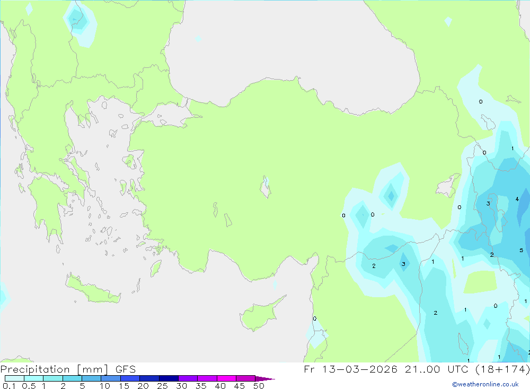Click the '25' legend scale label
This screenshot has height=389, width=530.
click(162, 386)
